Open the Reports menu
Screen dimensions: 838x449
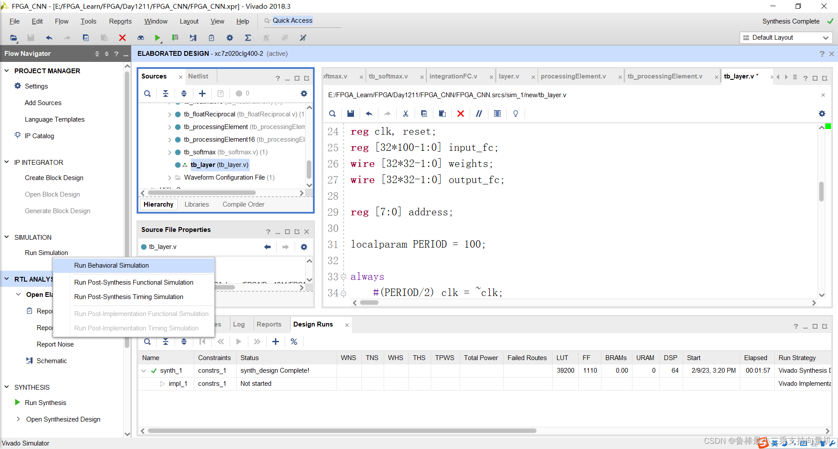120,21
